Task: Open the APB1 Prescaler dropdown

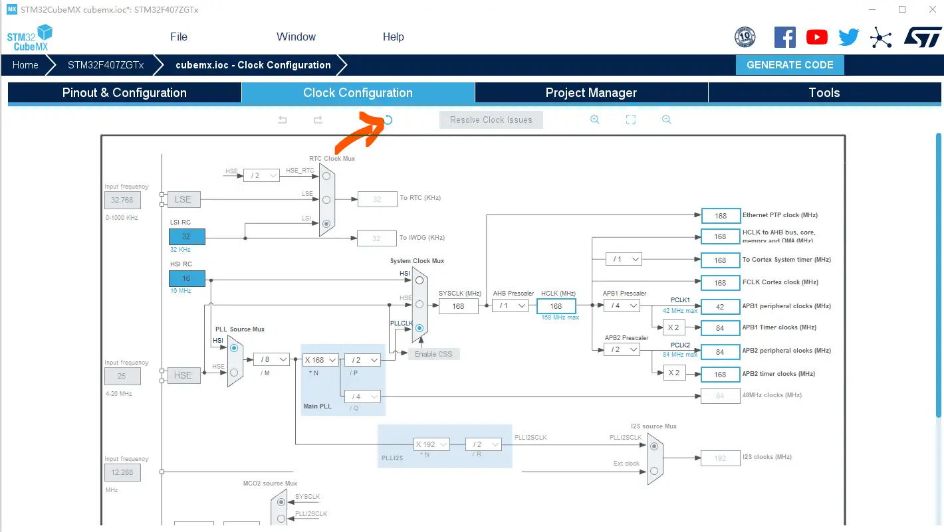Action: (x=622, y=306)
